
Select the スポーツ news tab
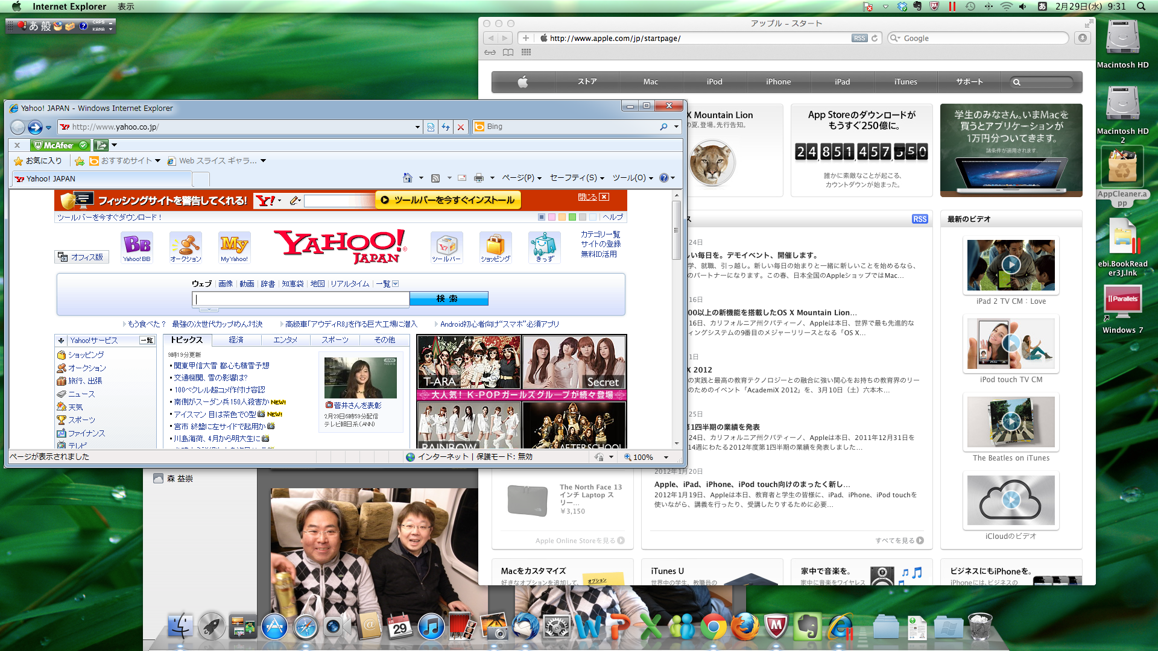pos(335,340)
